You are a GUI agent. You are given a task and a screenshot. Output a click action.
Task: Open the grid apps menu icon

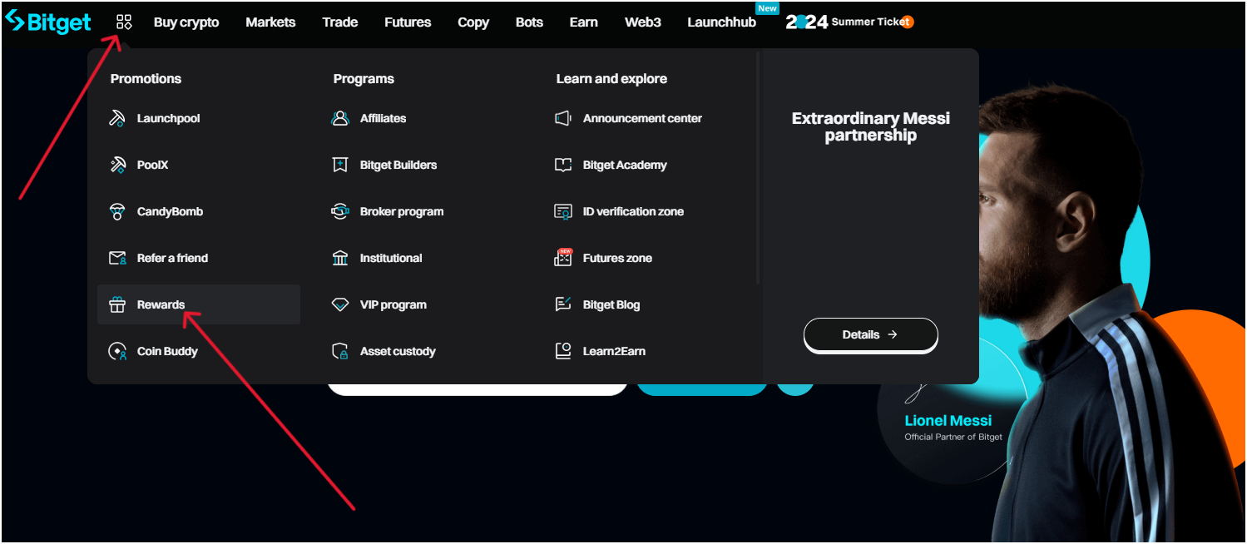124,22
